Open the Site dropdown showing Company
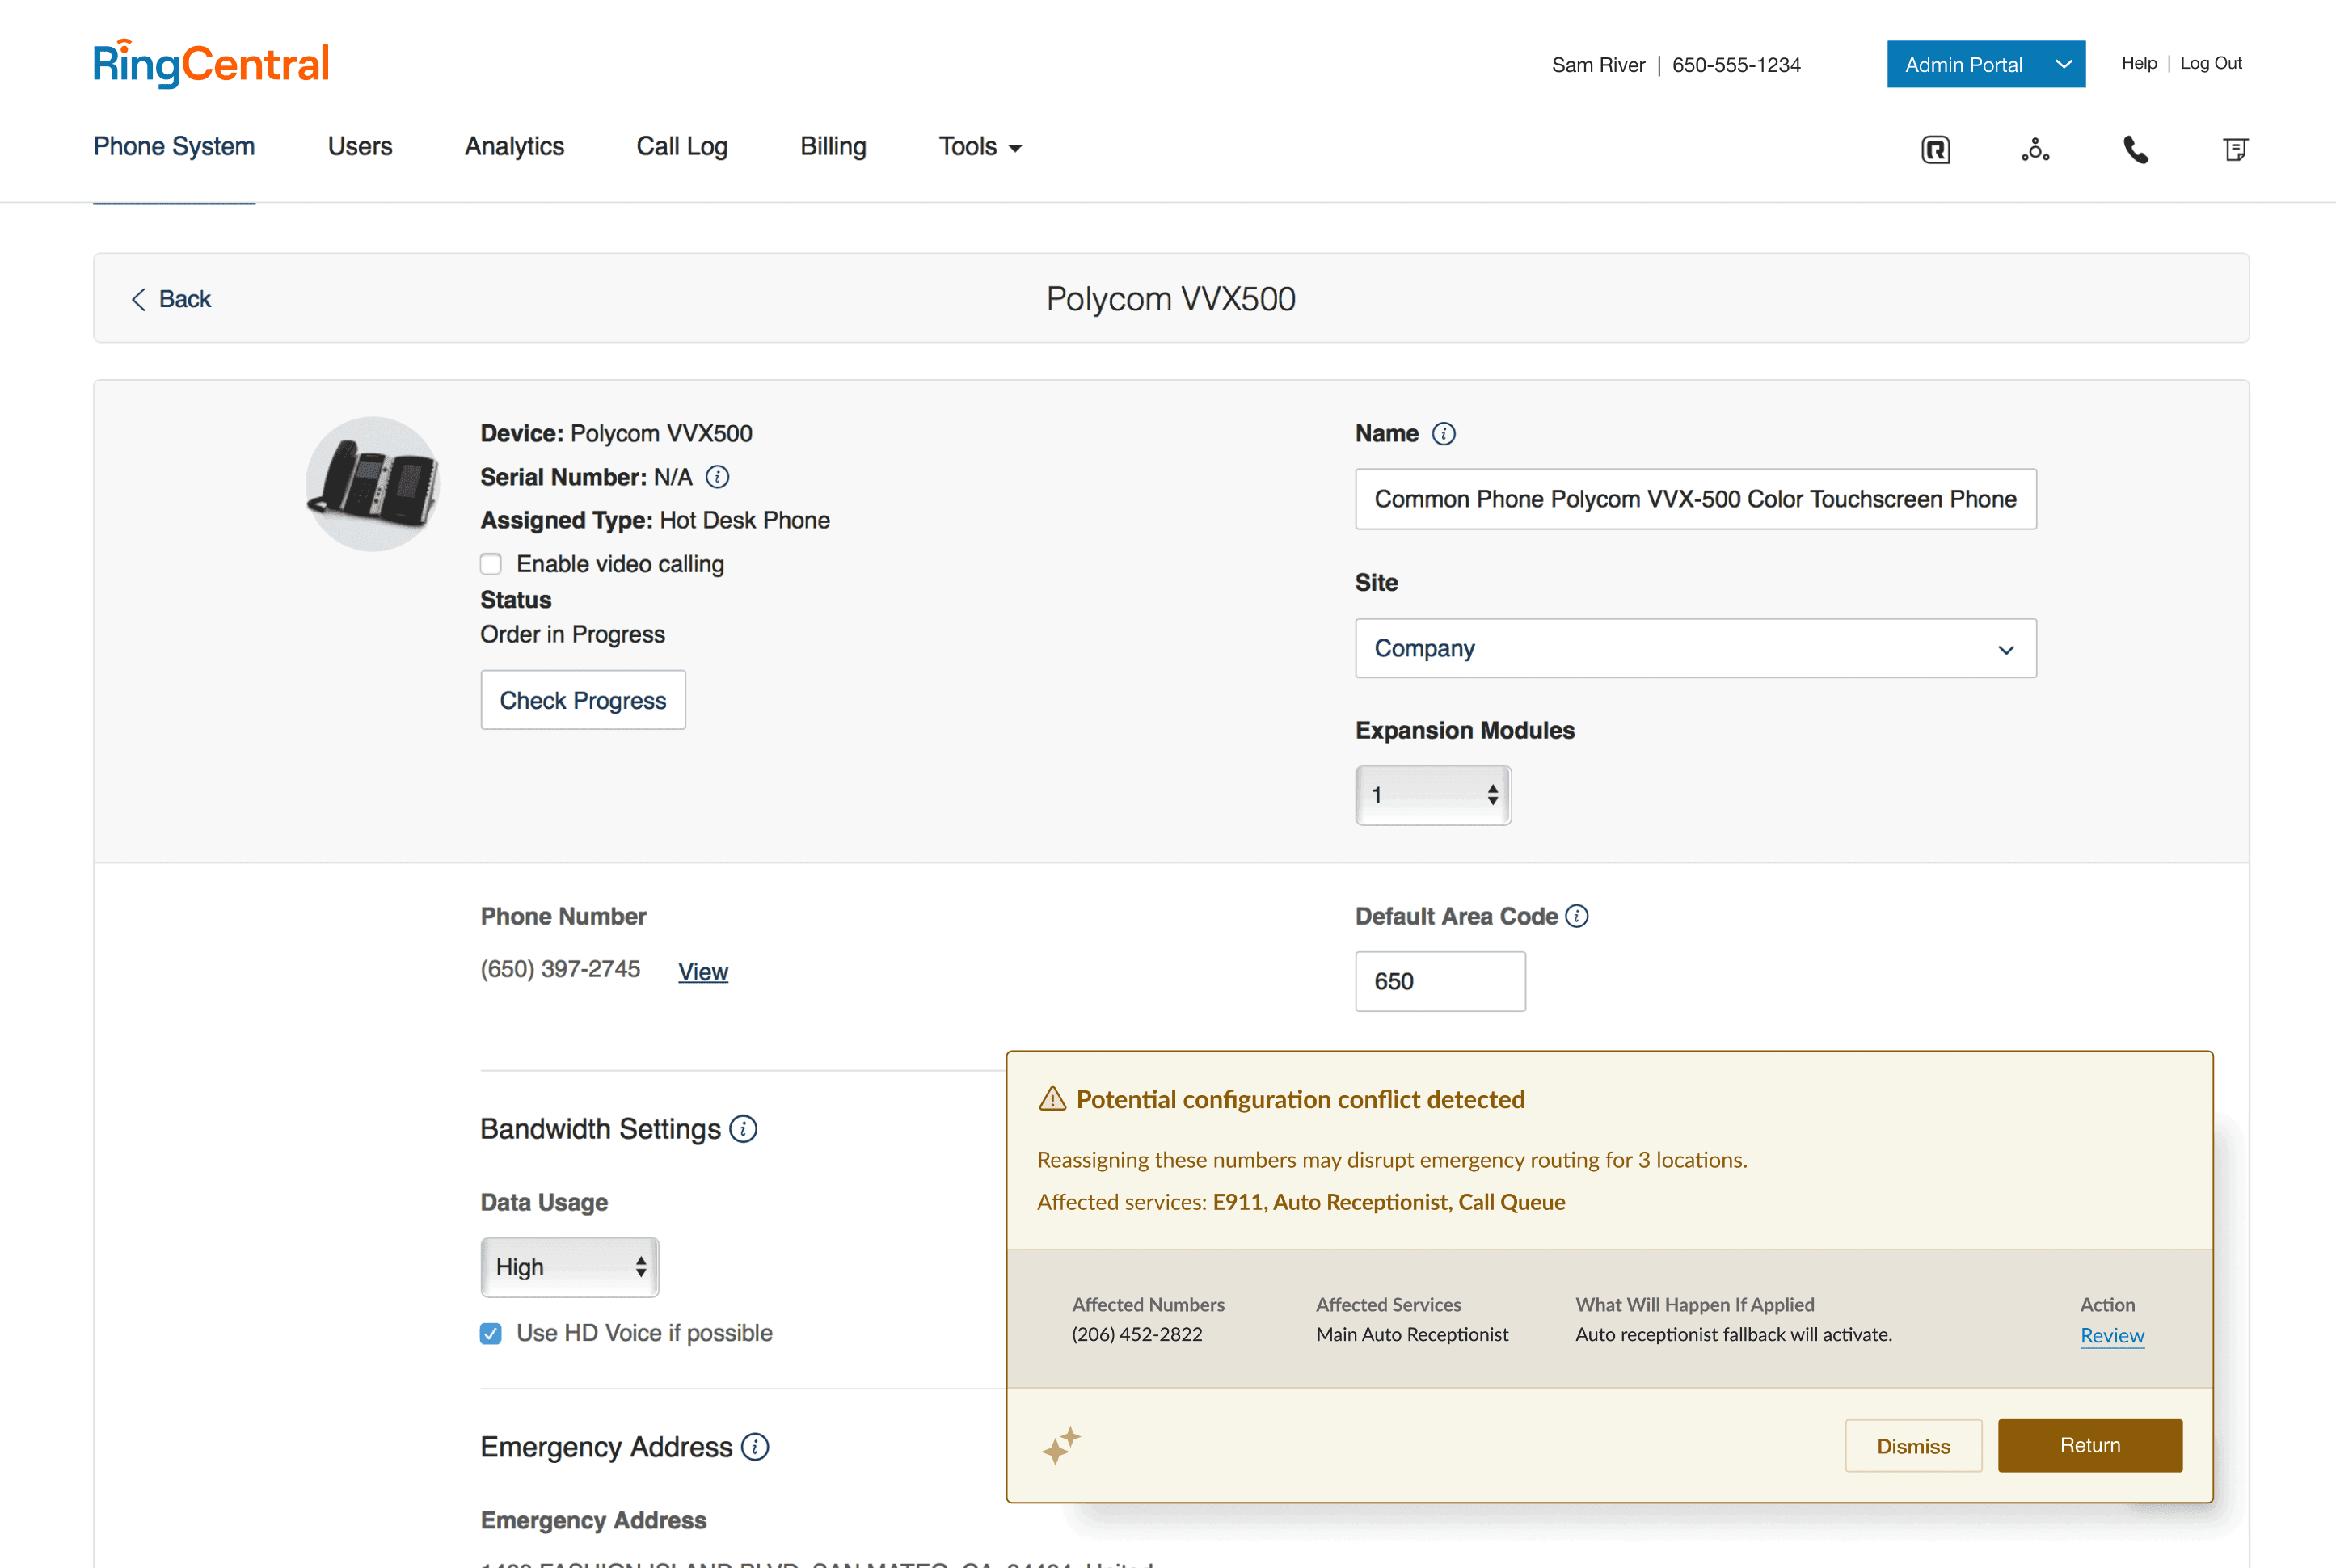This screenshot has height=1568, width=2336. (x=1695, y=649)
